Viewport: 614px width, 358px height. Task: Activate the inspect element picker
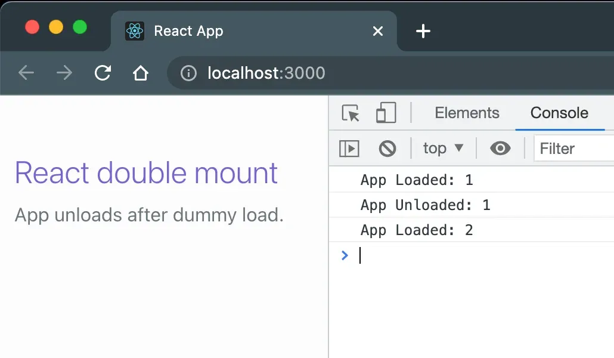pos(350,113)
